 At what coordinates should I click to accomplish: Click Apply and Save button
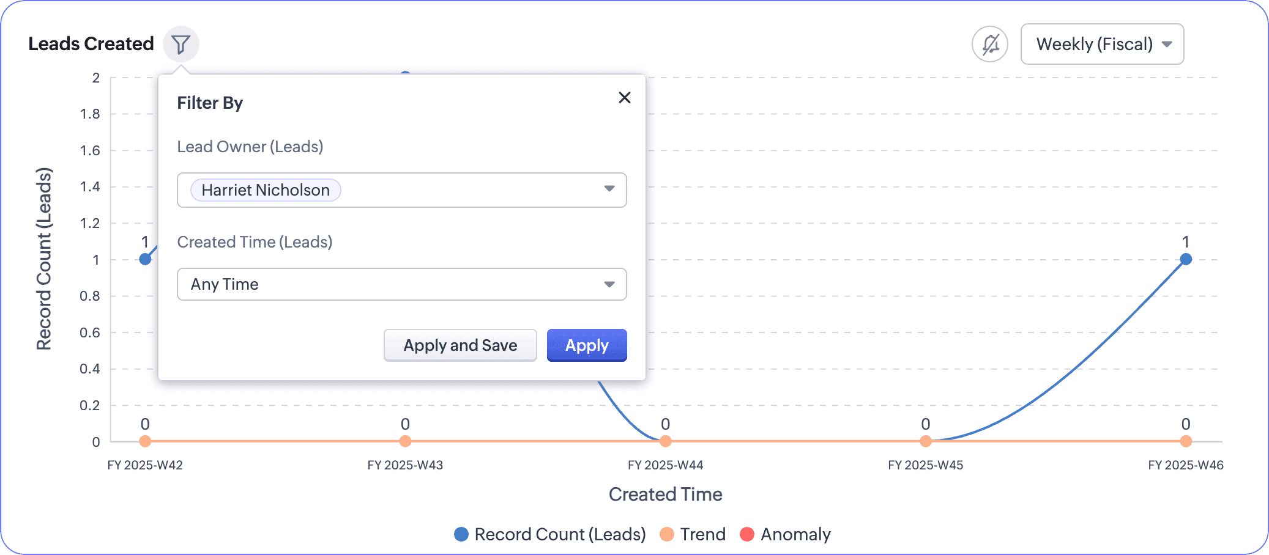[x=460, y=345]
